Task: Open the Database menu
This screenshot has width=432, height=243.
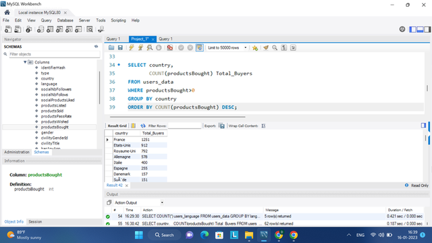Action: pyautogui.click(x=65, y=20)
